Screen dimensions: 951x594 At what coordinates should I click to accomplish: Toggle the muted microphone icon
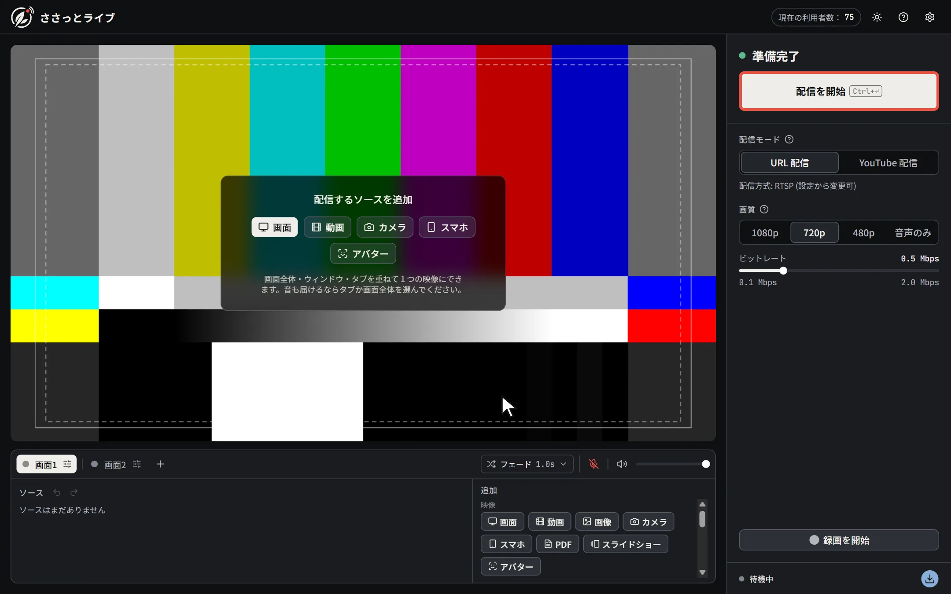pyautogui.click(x=593, y=464)
